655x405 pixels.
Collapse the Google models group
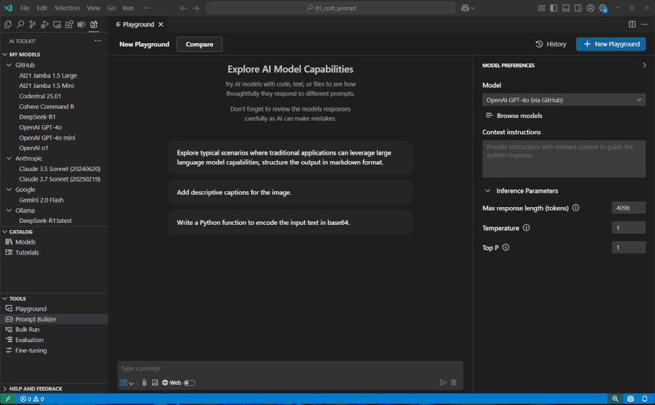9,189
